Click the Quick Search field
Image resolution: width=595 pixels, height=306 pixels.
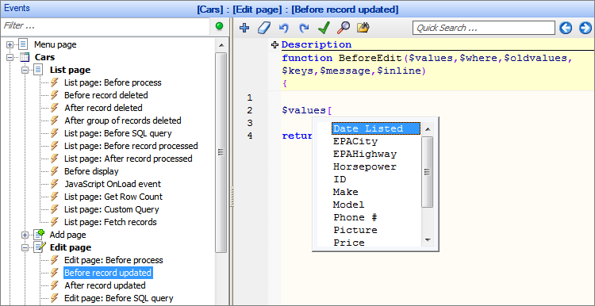(x=484, y=28)
